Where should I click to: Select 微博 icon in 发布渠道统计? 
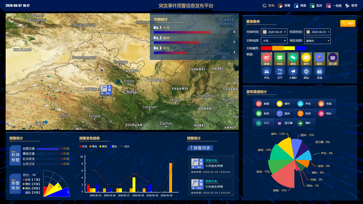pyautogui.click(x=259, y=104)
